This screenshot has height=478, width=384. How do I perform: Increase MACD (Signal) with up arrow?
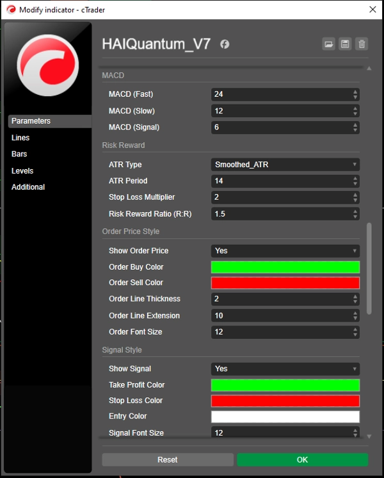[x=355, y=125]
